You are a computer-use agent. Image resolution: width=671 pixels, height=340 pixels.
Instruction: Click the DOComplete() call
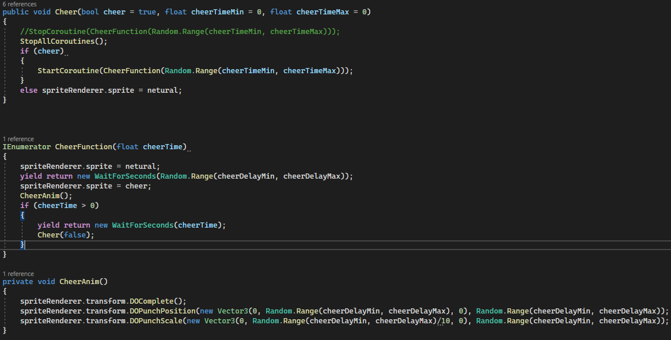[158, 301]
